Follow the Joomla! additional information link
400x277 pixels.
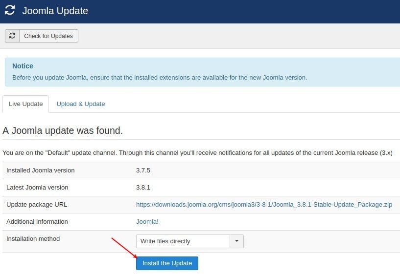coord(147,221)
